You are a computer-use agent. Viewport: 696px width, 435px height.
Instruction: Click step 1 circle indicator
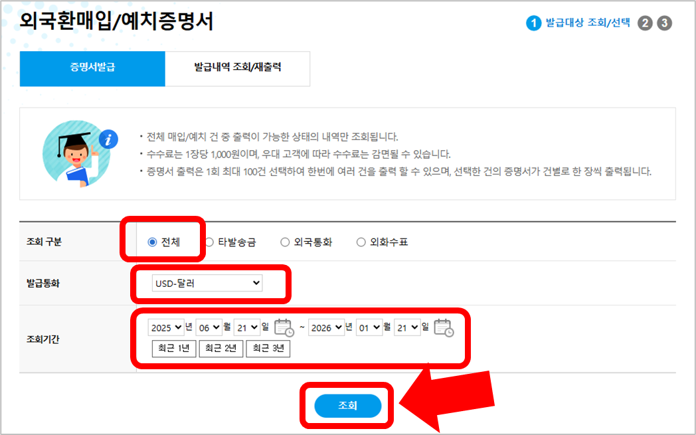click(533, 23)
